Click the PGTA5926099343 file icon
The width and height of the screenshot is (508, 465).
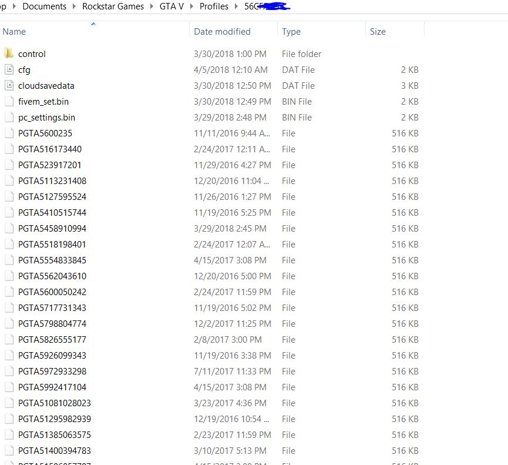(x=9, y=356)
